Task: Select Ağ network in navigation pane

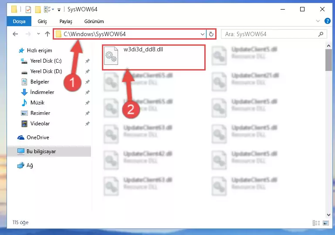Action: [25, 165]
